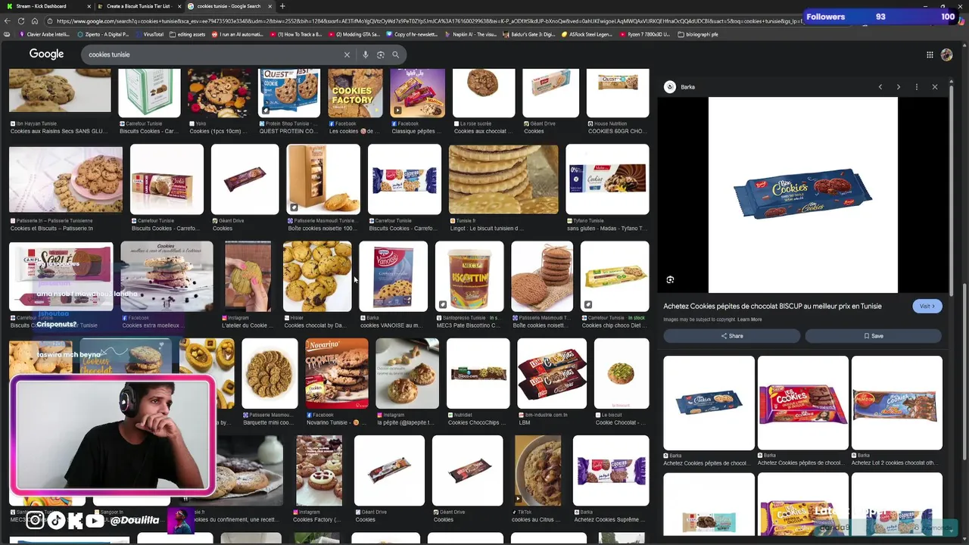Open the Achetez Cookies BISCUP title link

772,307
